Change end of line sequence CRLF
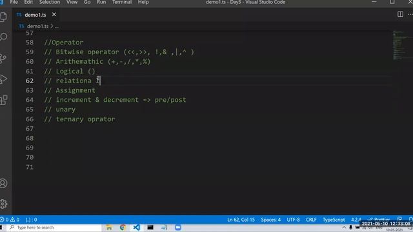Viewport: 413px width, 232px height. point(311,220)
